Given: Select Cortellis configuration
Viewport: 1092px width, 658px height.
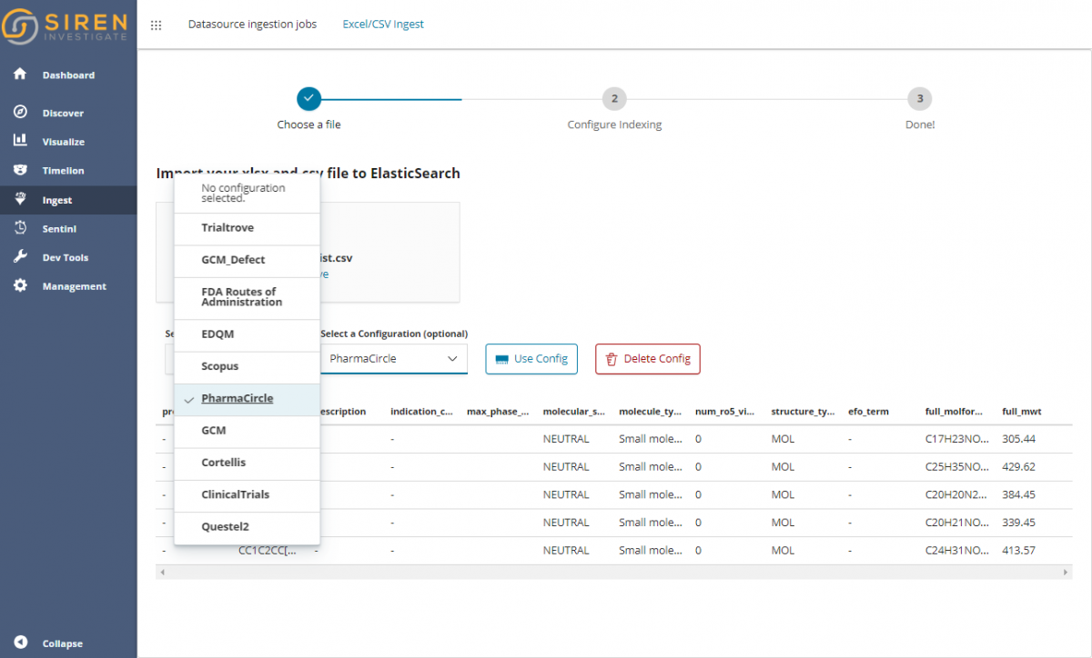Looking at the screenshot, I should (247, 463).
